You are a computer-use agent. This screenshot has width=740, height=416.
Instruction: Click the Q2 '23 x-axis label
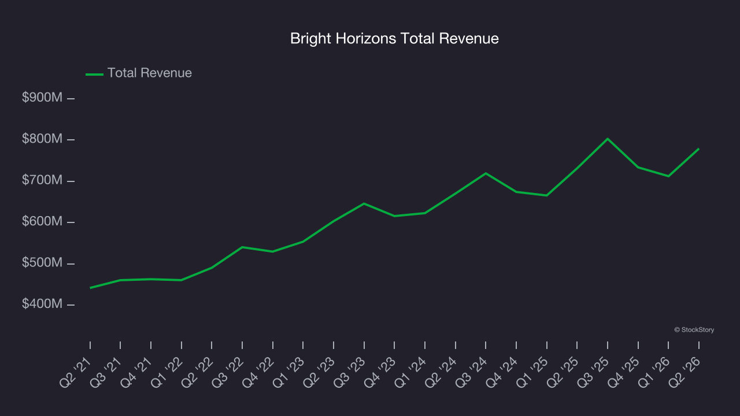coord(320,372)
